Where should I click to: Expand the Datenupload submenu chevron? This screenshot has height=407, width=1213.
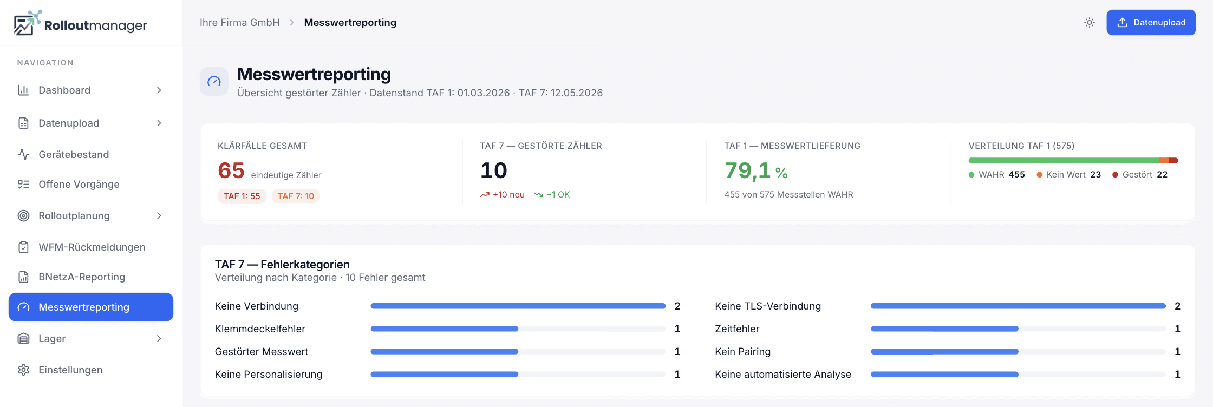[x=159, y=123]
